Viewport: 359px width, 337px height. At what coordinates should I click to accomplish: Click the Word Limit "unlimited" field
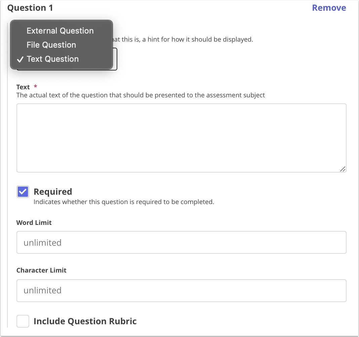[x=182, y=242]
